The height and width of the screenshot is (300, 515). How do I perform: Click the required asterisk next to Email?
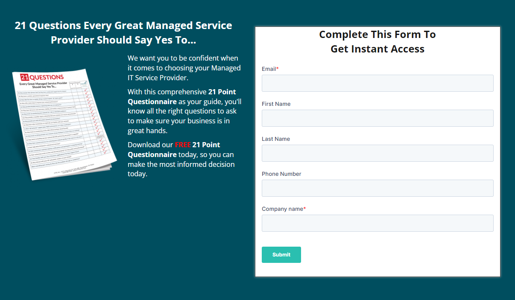point(278,67)
